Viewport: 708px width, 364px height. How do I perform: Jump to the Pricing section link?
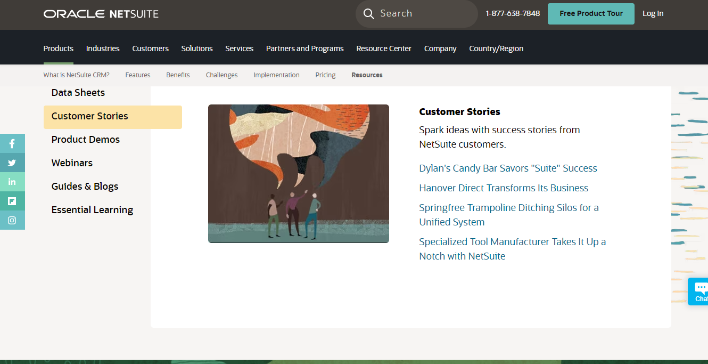325,75
